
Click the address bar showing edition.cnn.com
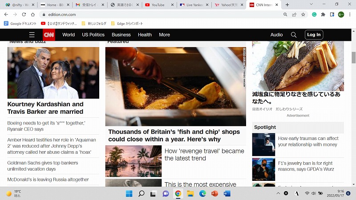tap(133, 14)
